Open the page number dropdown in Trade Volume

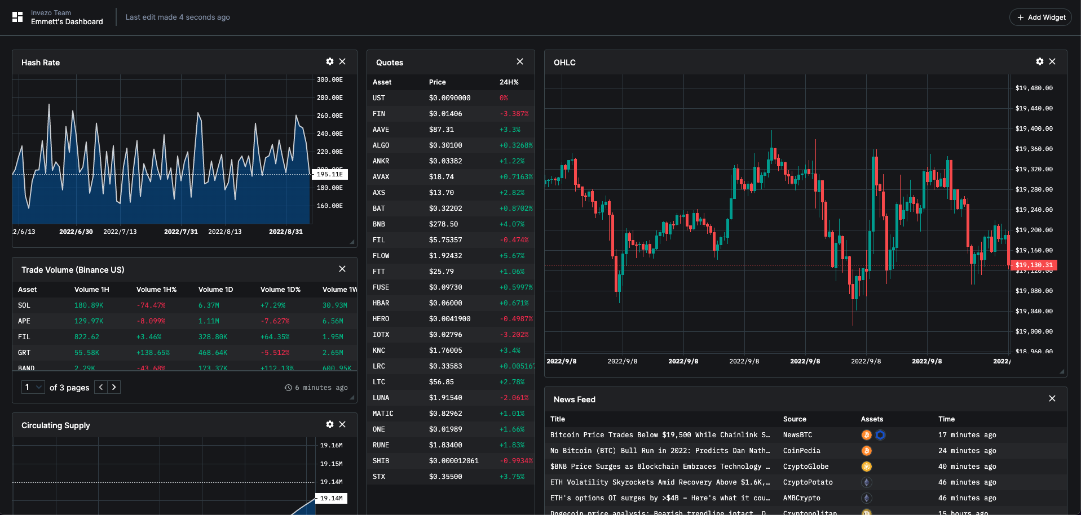[x=33, y=387]
